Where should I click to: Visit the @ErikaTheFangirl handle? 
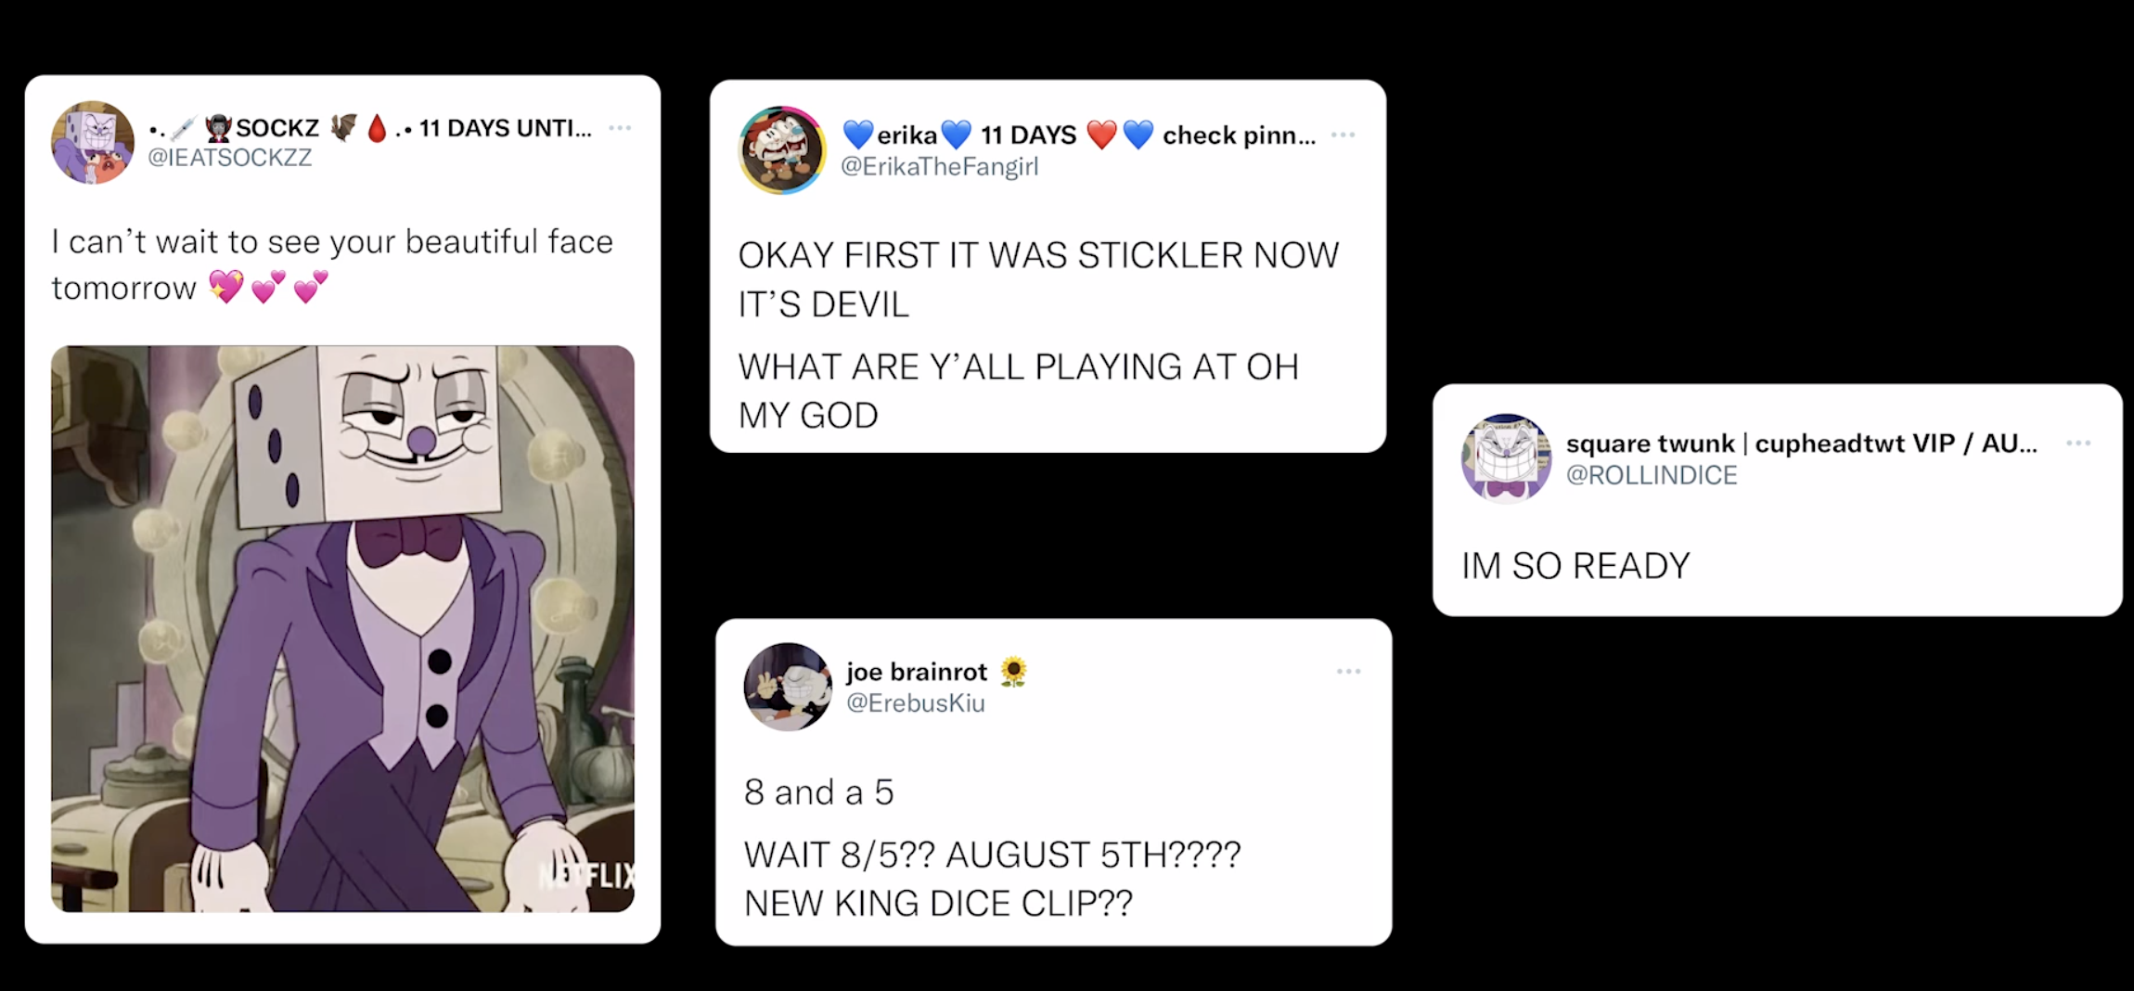pos(940,167)
